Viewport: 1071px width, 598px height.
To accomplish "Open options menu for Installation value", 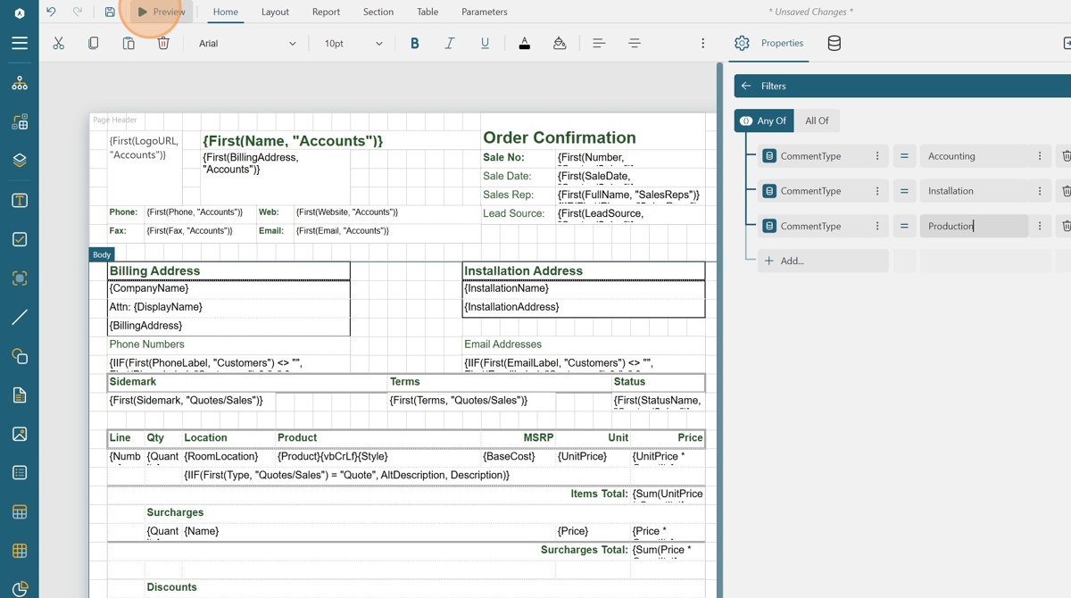I will pyautogui.click(x=1040, y=191).
